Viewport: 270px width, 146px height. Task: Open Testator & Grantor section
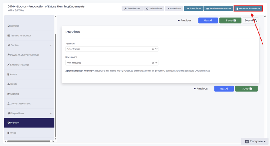(x=29, y=35)
